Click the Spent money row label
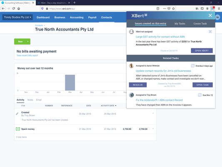This screenshot has height=167, width=222. 28,129
